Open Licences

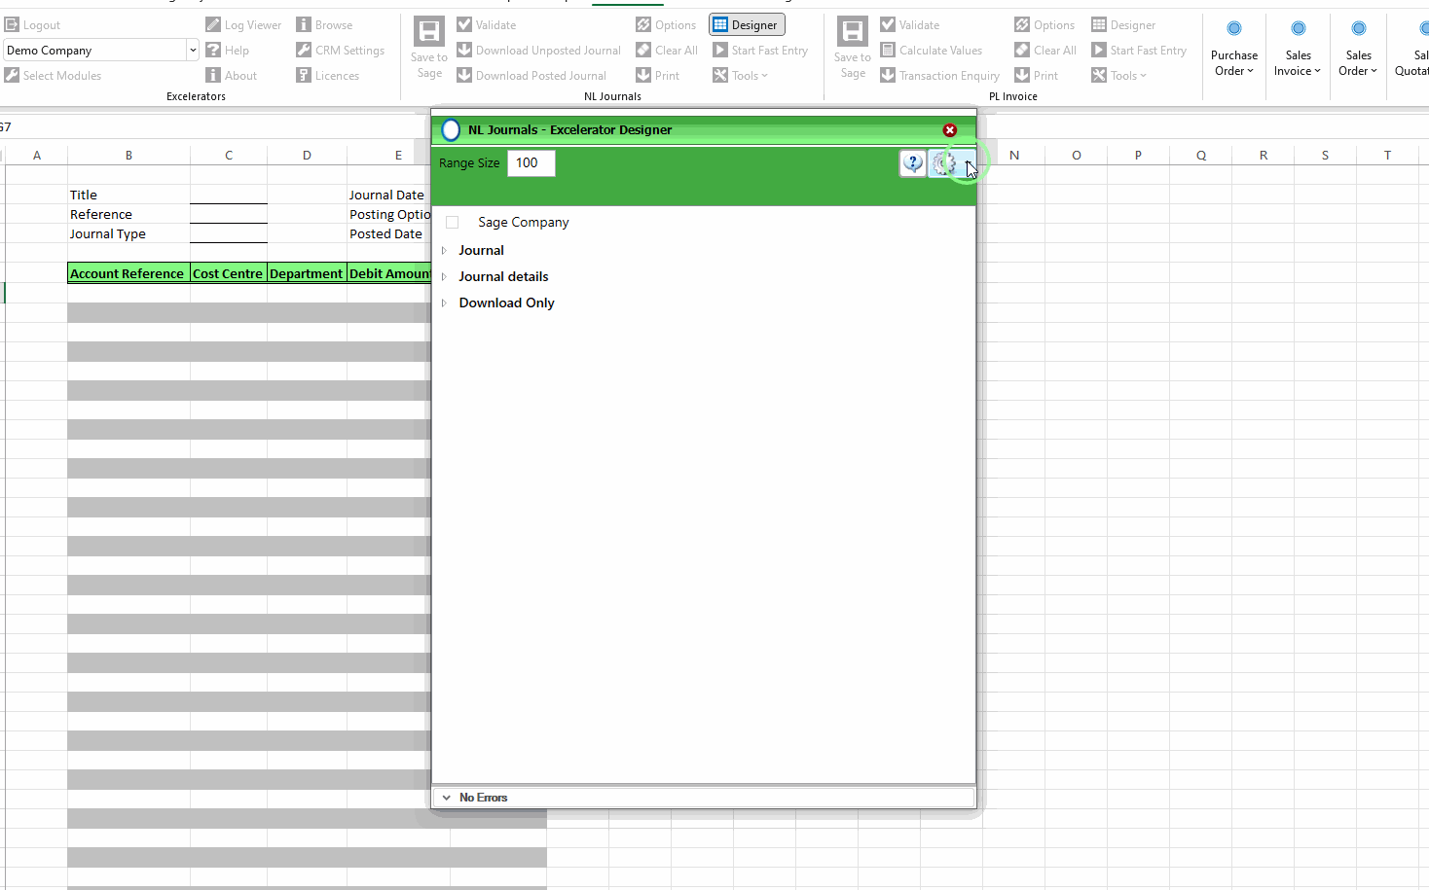click(x=327, y=76)
